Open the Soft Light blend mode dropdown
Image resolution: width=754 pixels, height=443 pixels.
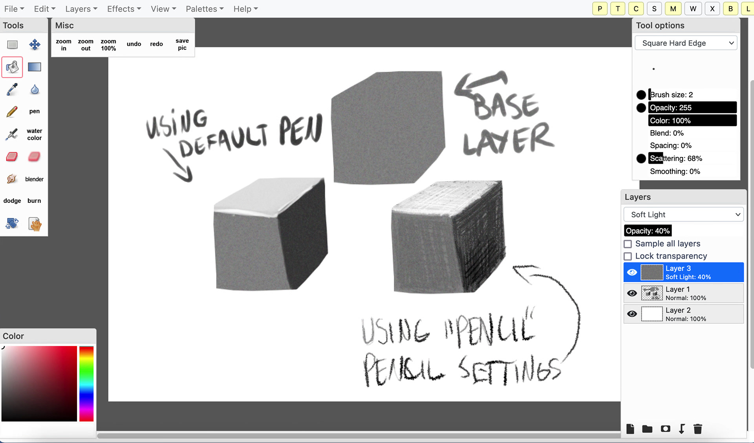coord(683,215)
